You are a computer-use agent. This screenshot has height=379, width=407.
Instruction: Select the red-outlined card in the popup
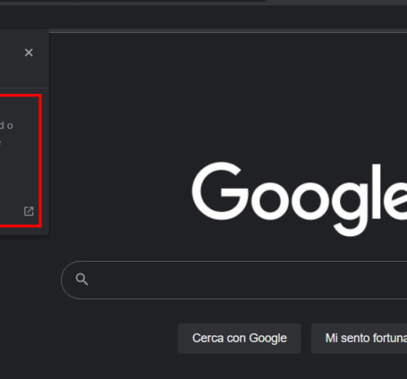pyautogui.click(x=20, y=161)
